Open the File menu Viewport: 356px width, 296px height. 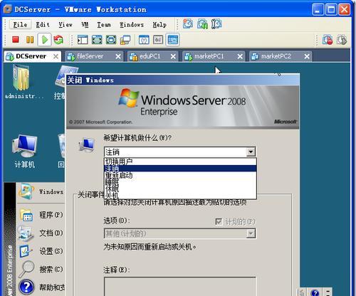(20, 24)
